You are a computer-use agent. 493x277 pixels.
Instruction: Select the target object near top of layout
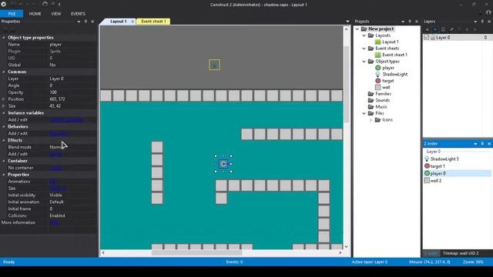214,65
